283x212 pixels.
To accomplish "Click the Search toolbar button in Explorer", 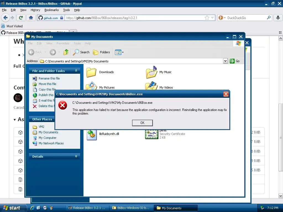I will tap(81, 52).
